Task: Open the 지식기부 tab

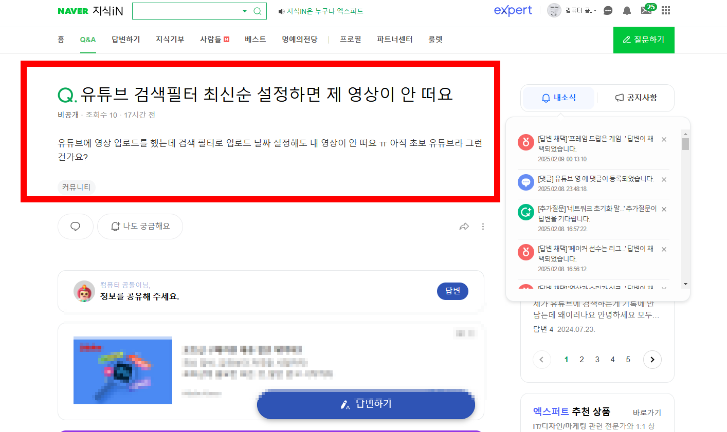Action: pos(170,40)
